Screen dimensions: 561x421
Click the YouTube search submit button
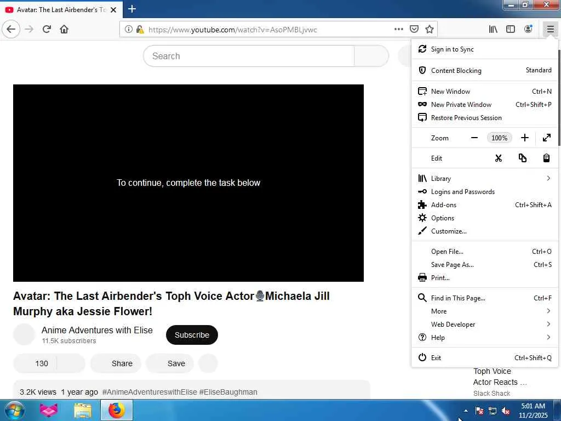click(x=371, y=56)
